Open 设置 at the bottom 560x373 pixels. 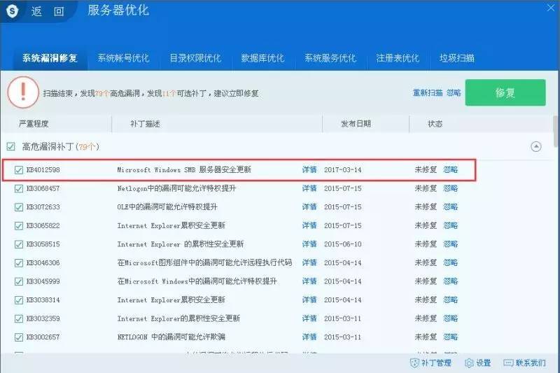pyautogui.click(x=478, y=363)
